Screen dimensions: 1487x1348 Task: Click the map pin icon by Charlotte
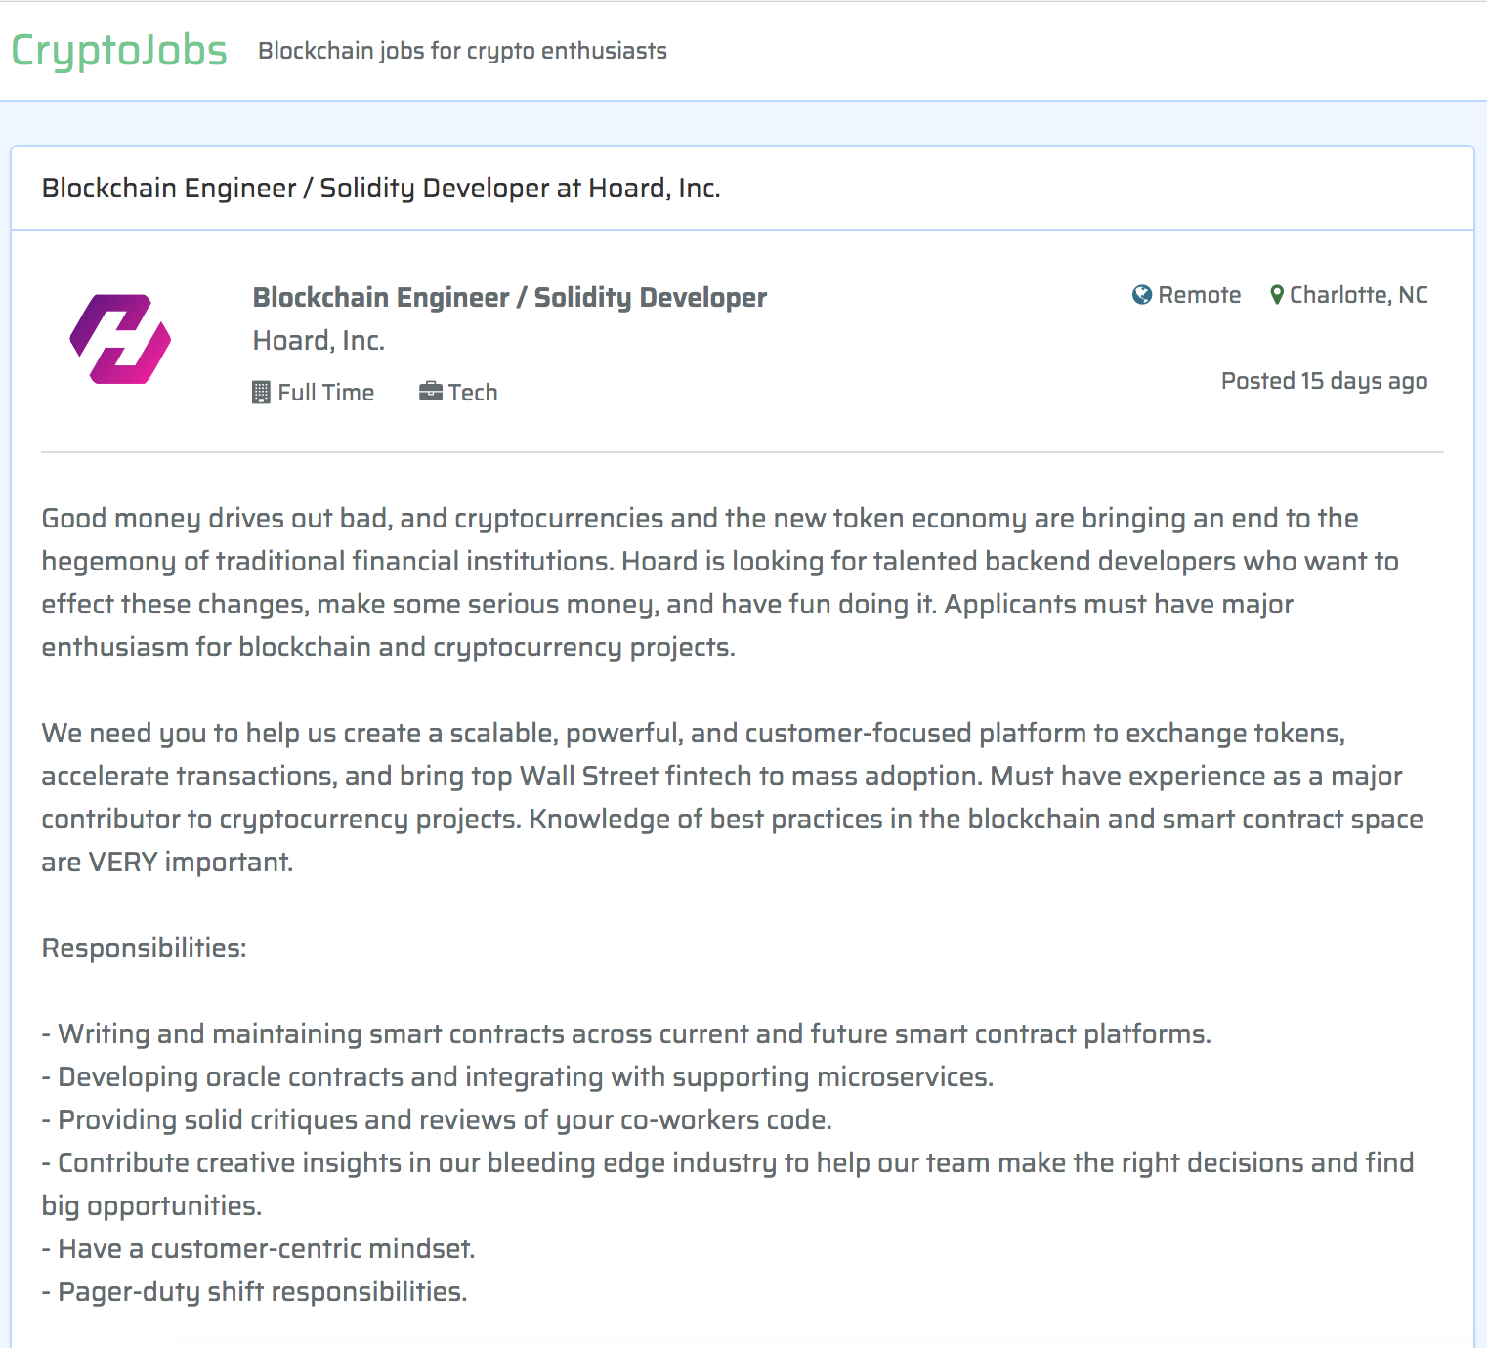point(1276,295)
